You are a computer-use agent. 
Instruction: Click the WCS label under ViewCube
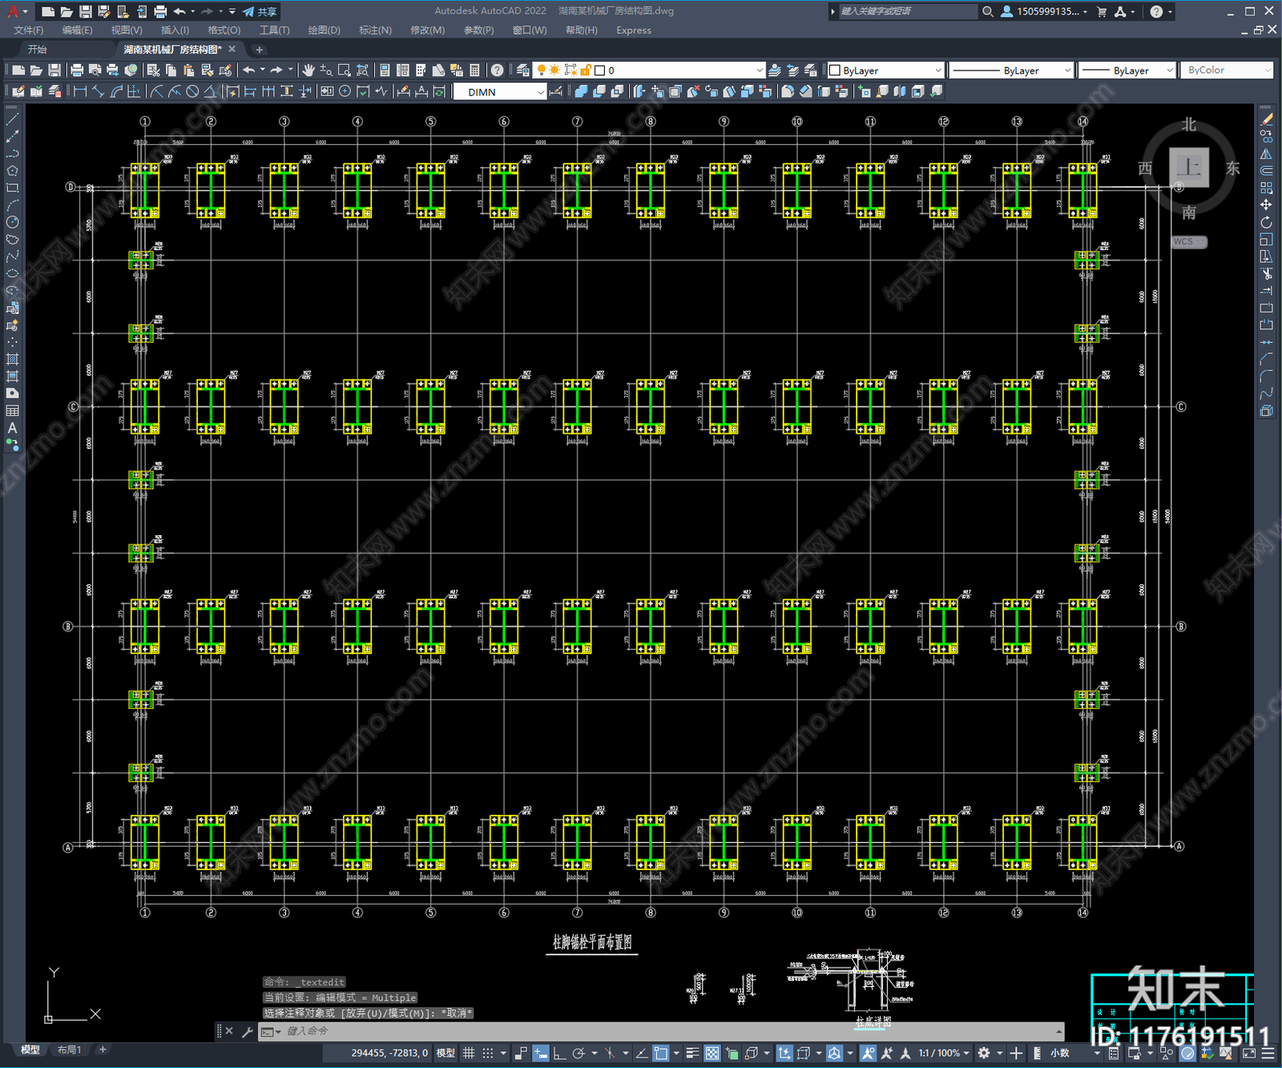click(x=1188, y=241)
